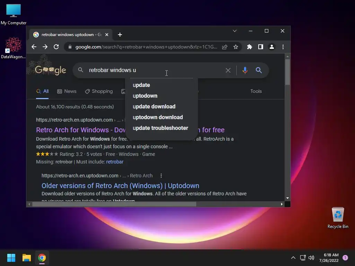This screenshot has width=355, height=266.
Task: Open the clock and date flyout
Action: 329,258
